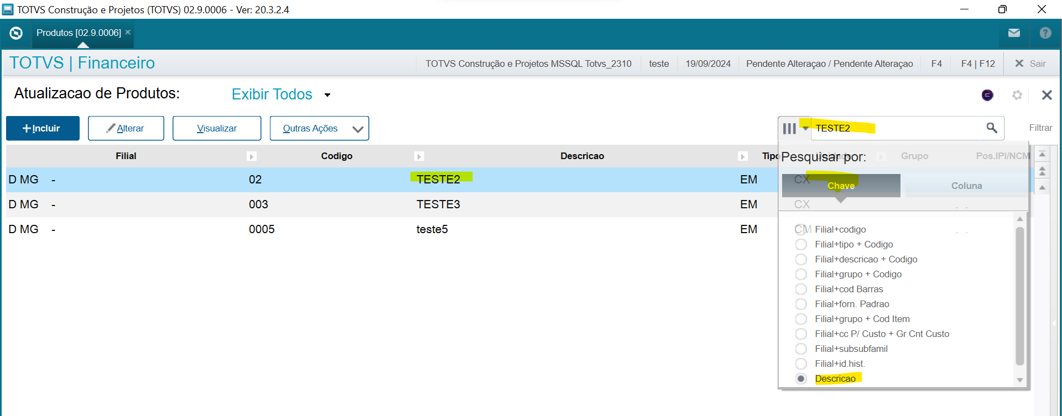Click the TOTVS logo icon in the tab bar
Viewport: 1062px width, 416px height.
[x=16, y=33]
